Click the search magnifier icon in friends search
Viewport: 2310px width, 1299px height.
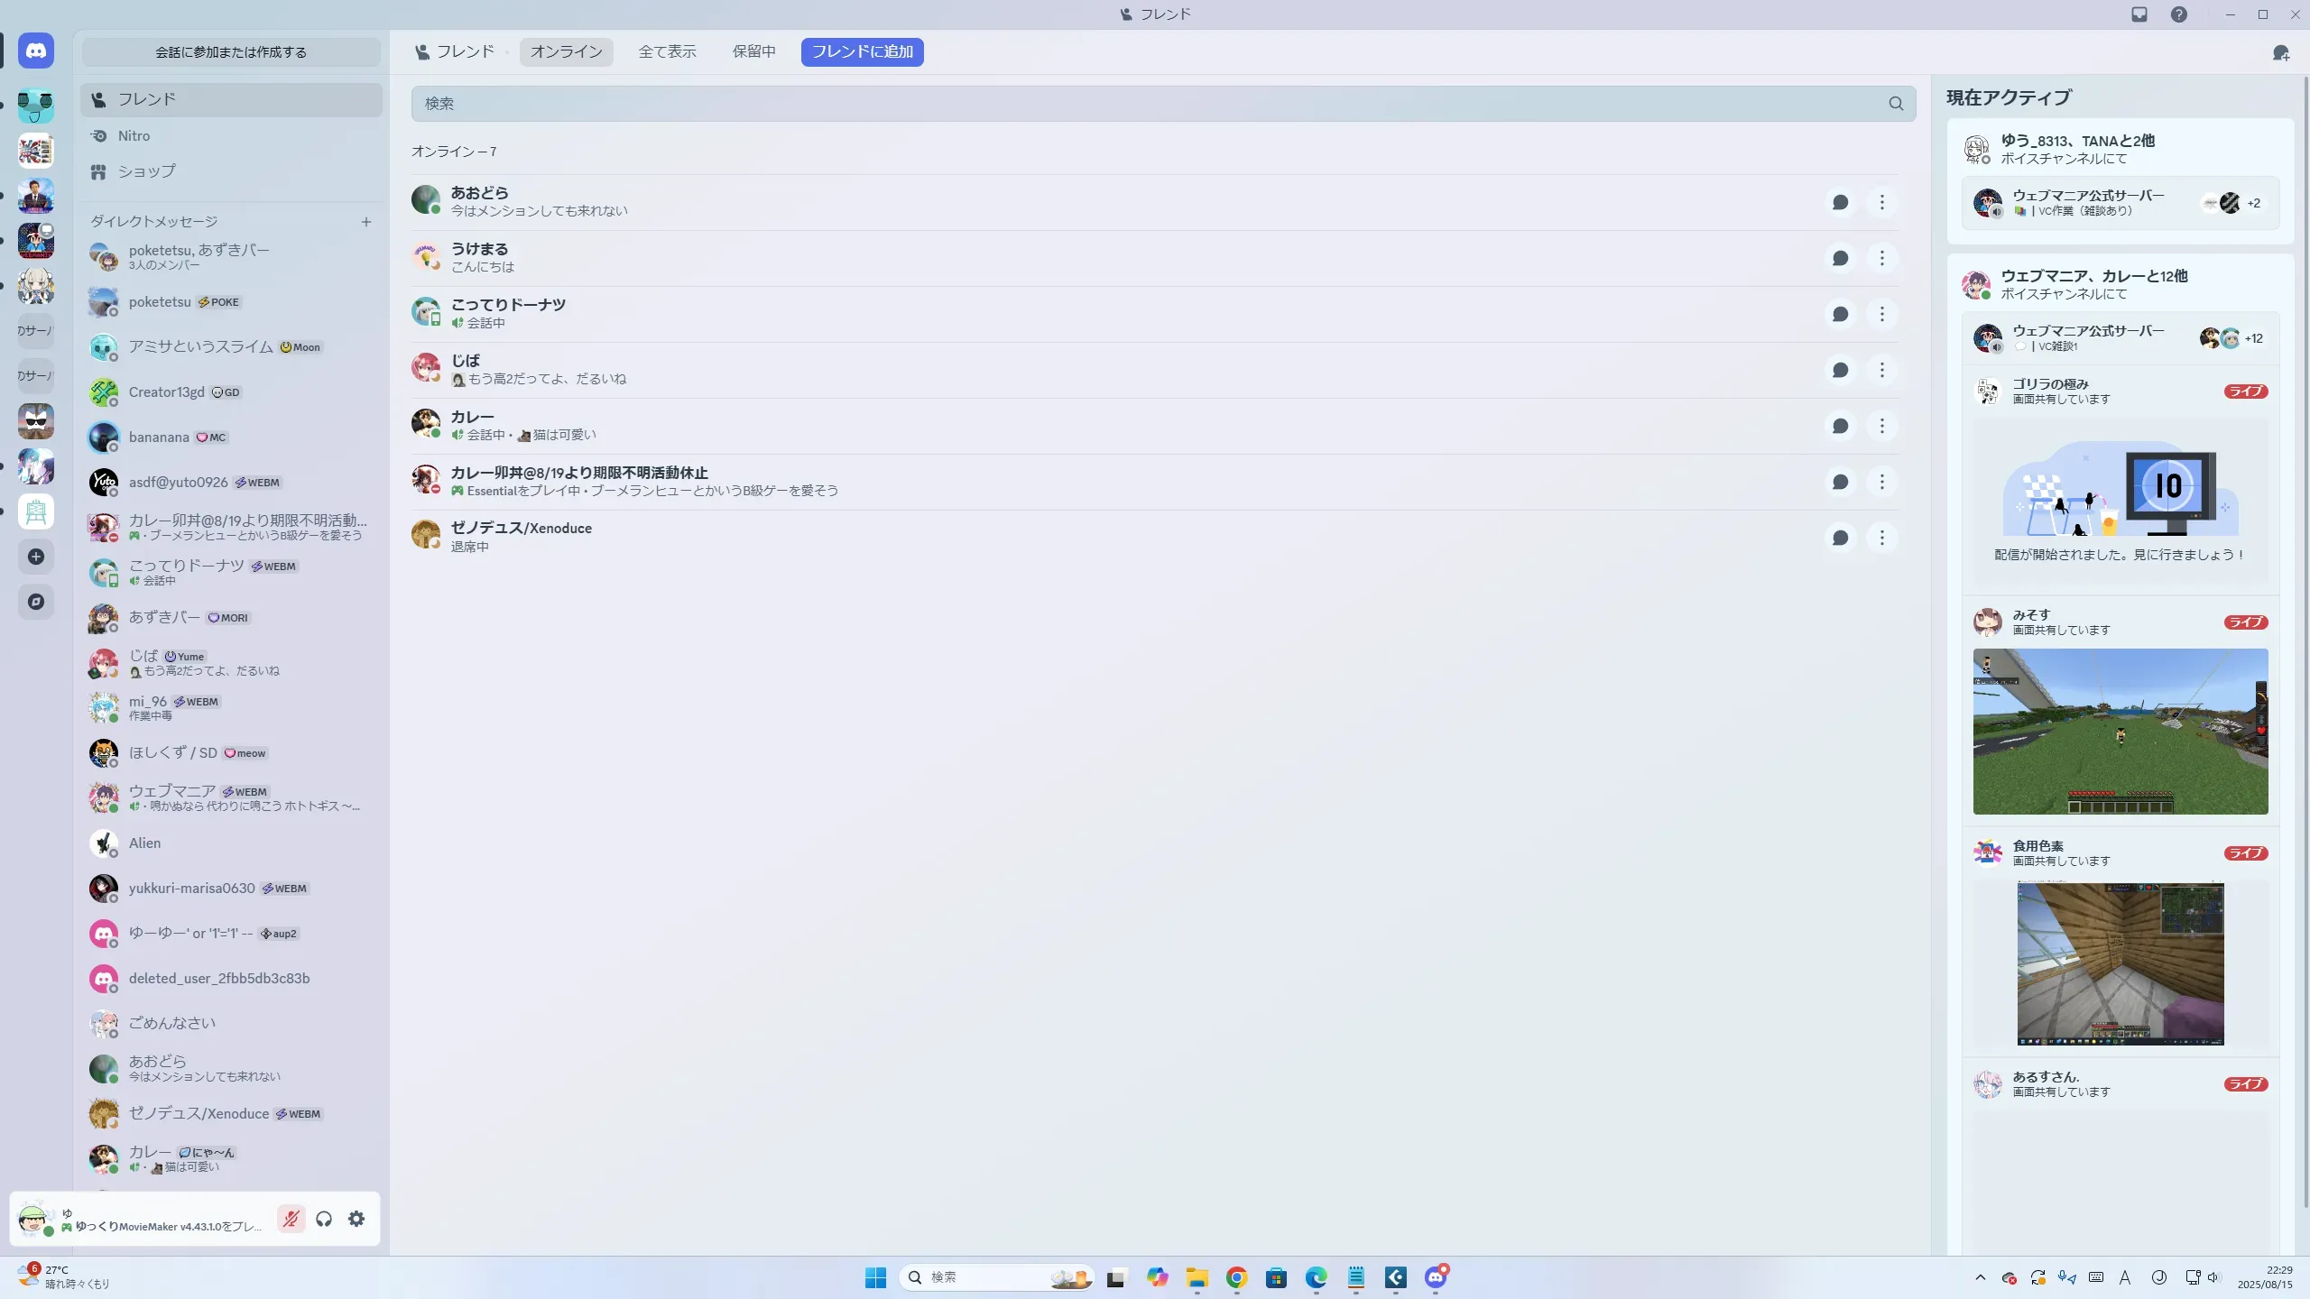point(1896,104)
